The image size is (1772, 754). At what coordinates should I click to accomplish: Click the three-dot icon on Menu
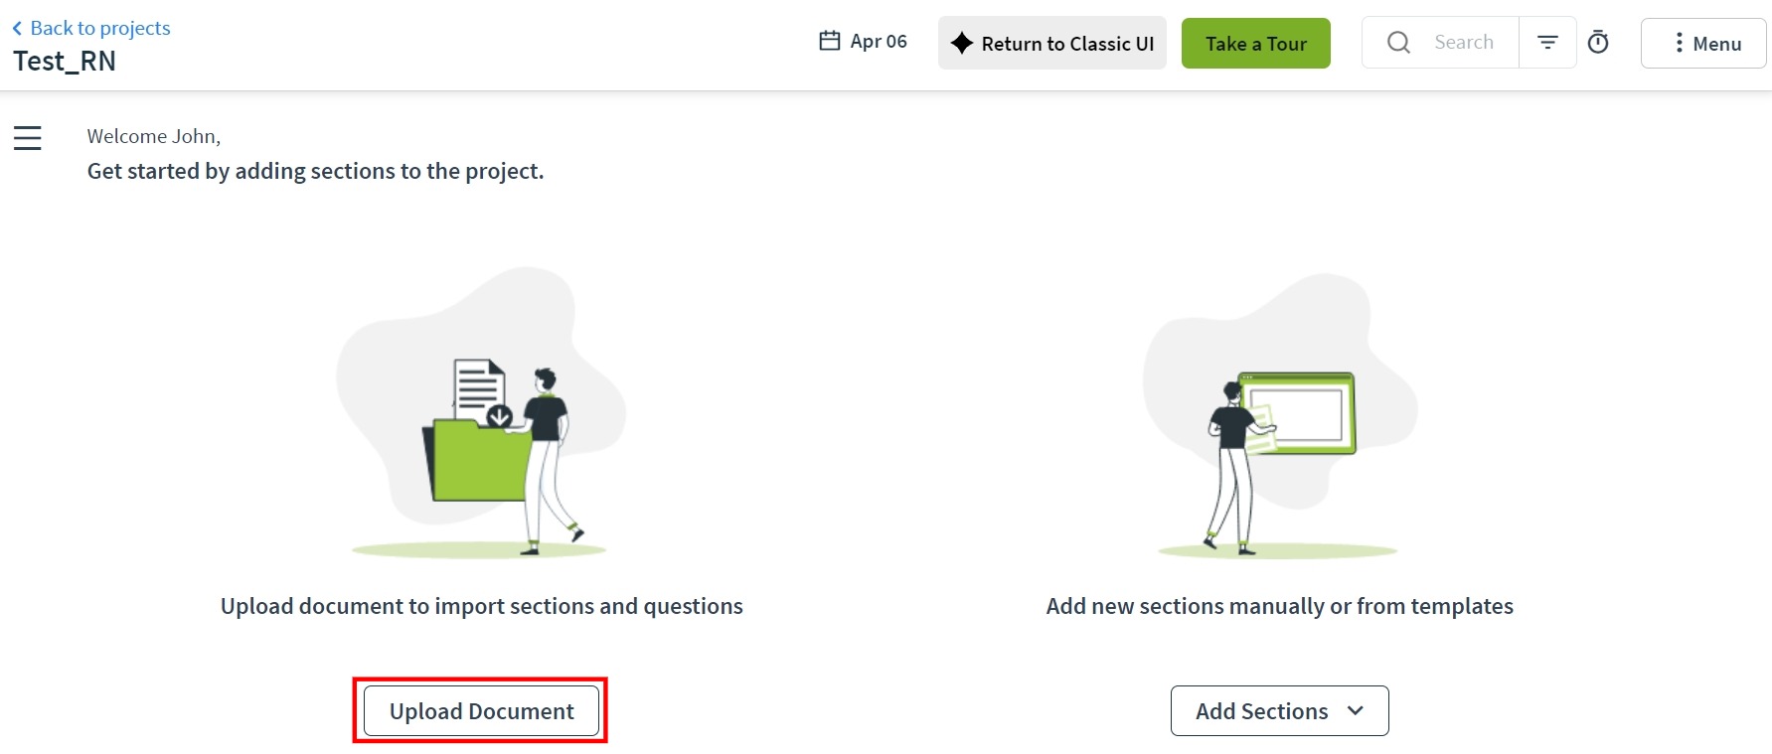click(1679, 43)
